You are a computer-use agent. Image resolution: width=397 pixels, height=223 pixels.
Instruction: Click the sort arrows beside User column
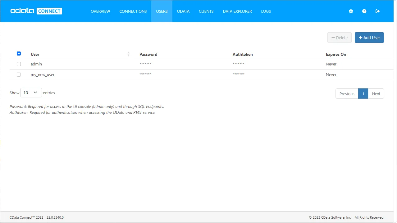(128, 54)
